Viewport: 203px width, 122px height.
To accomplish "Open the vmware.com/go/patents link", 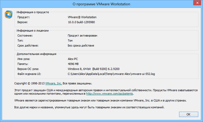I will click(110, 94).
